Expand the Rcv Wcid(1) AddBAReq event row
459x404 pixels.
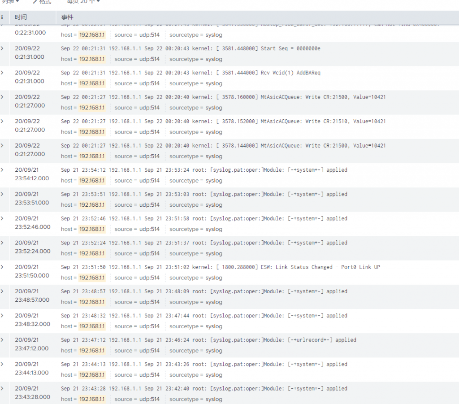pyautogui.click(x=2, y=73)
